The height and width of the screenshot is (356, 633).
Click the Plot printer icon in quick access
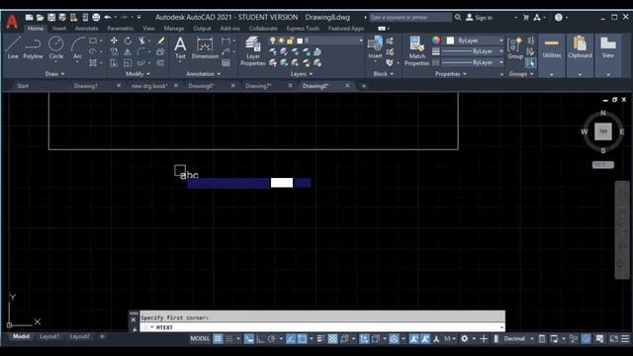point(96,18)
